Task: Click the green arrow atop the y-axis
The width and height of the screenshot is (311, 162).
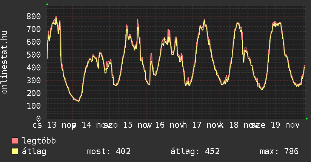Action: 47,4
